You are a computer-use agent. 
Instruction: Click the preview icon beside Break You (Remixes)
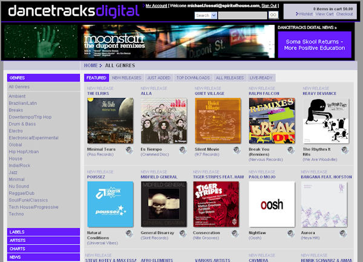point(290,151)
